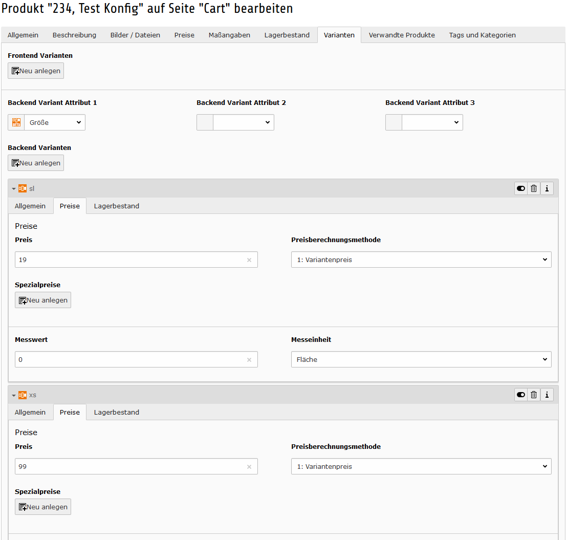
Task: Open Backend Variant Attribut 2 dropdown
Action: 244,122
